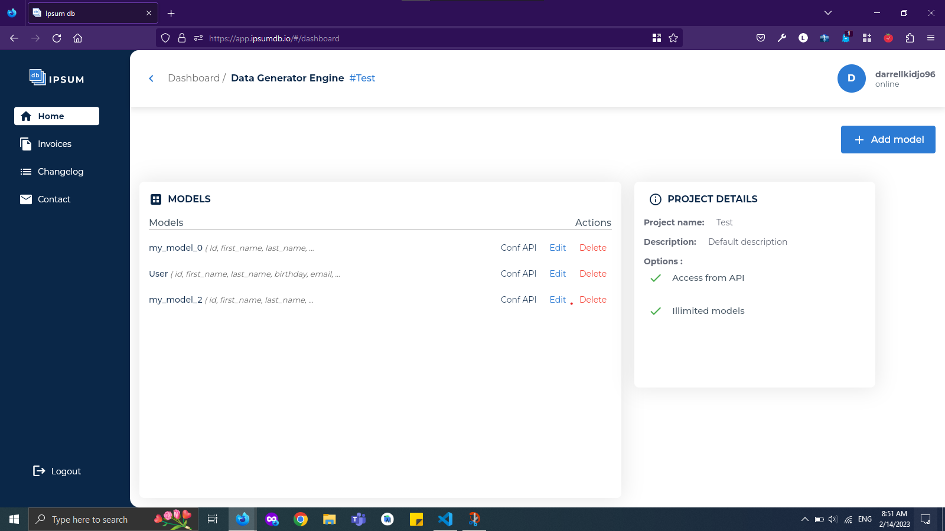Open Visual Studio Code from taskbar

click(x=445, y=519)
